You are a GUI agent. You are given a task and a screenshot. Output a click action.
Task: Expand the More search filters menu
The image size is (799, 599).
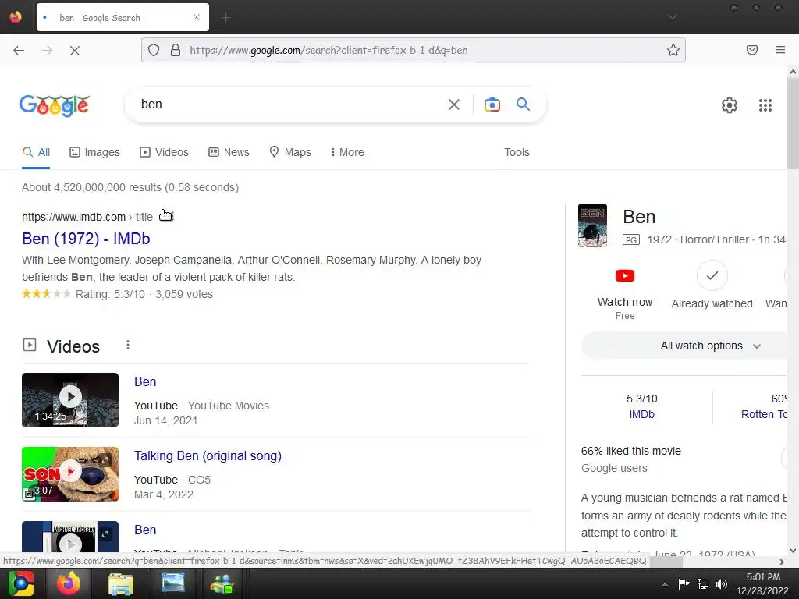point(347,152)
